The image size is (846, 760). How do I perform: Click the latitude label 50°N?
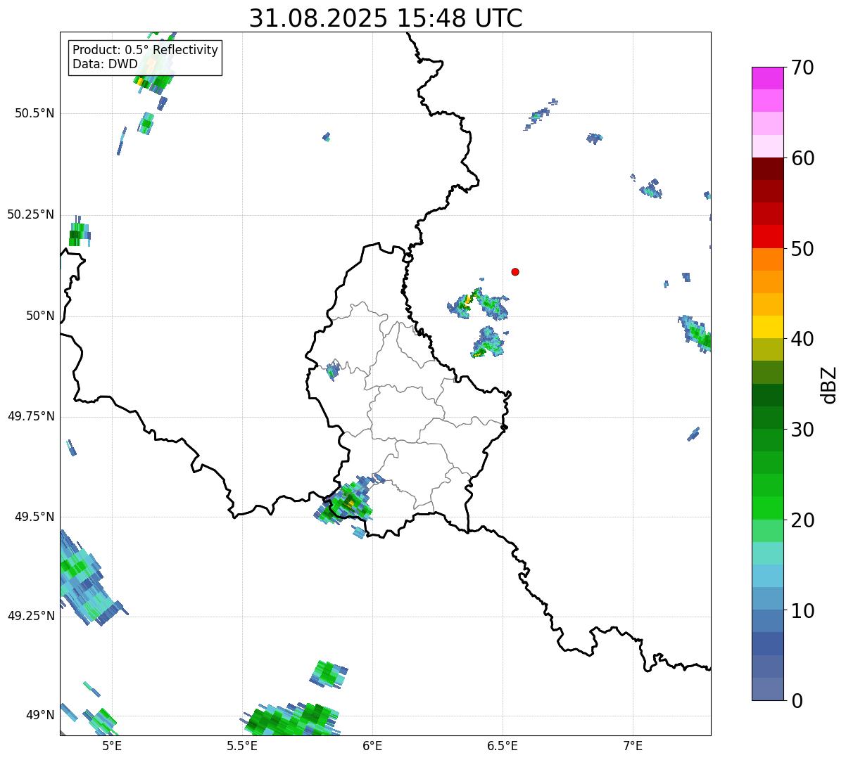(40, 316)
